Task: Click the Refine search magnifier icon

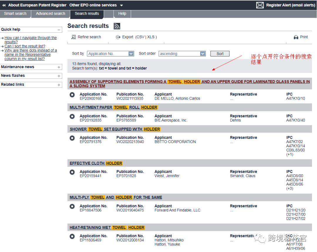Action: tap(74, 37)
